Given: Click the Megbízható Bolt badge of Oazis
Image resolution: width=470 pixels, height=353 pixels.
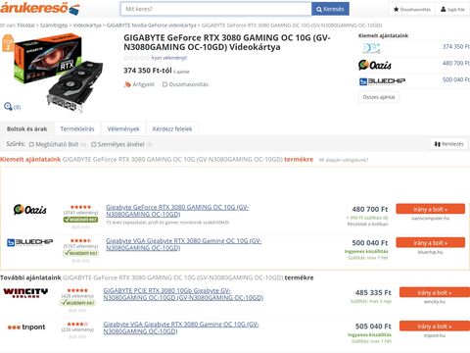Looking at the screenshot, I should (x=80, y=220).
